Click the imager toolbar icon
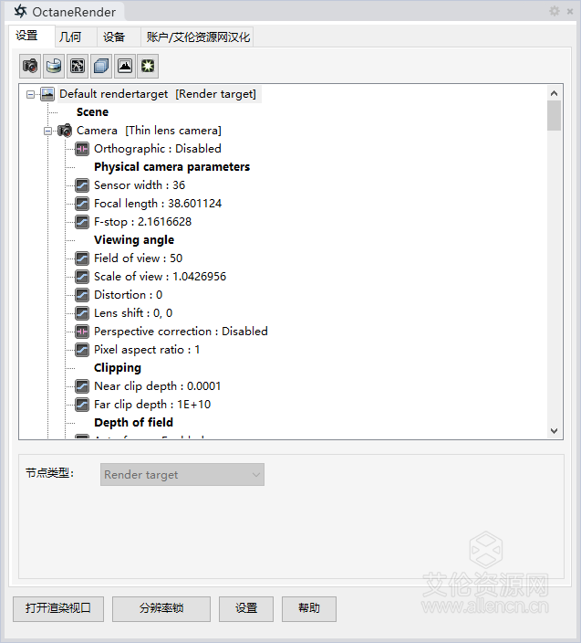 (x=78, y=66)
